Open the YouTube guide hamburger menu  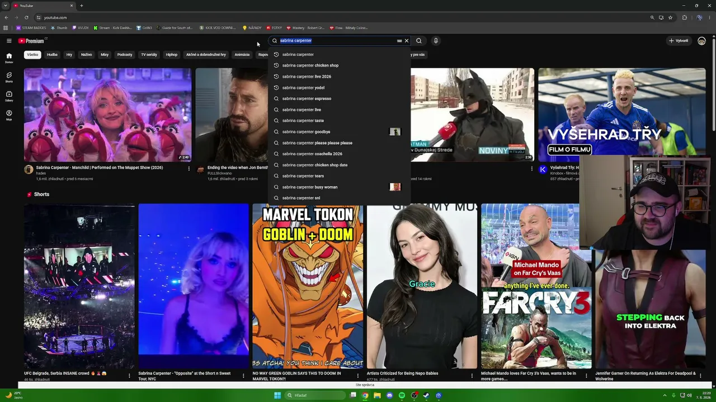point(9,41)
